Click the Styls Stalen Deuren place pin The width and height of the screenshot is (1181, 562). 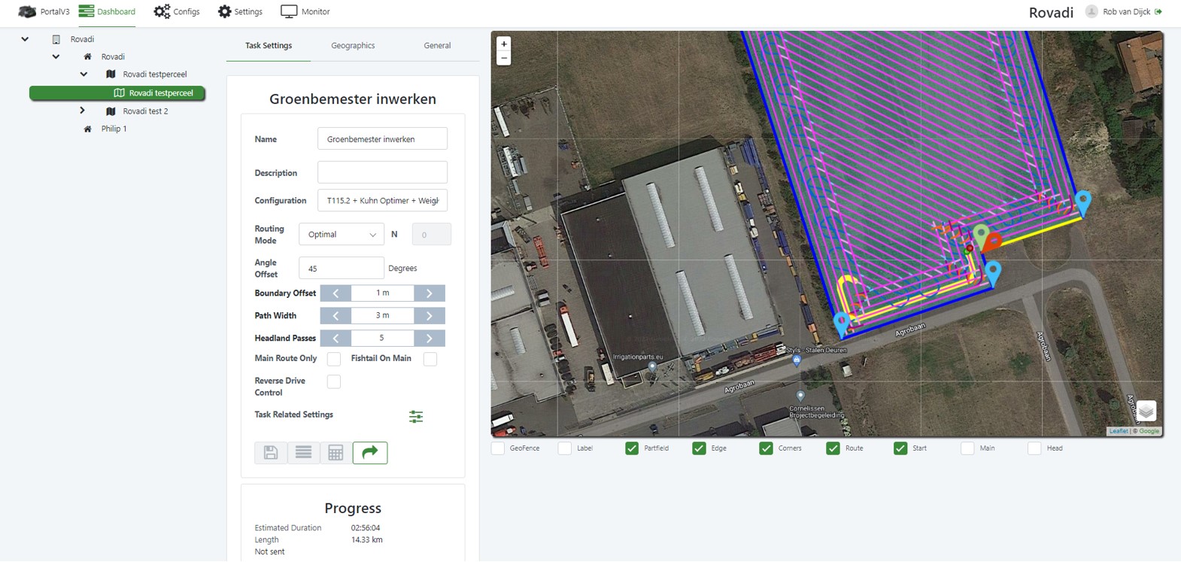click(797, 360)
